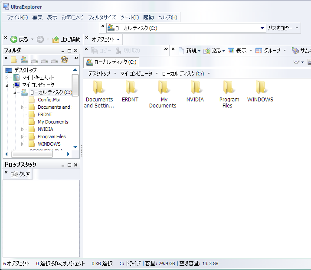Collapse the マイ コンピュータ tree node

click(7, 85)
